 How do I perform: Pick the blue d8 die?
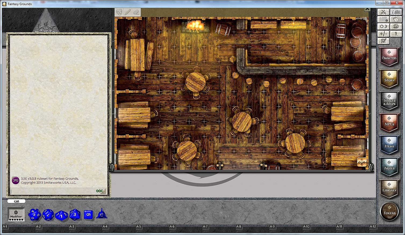pyautogui.click(x=75, y=214)
